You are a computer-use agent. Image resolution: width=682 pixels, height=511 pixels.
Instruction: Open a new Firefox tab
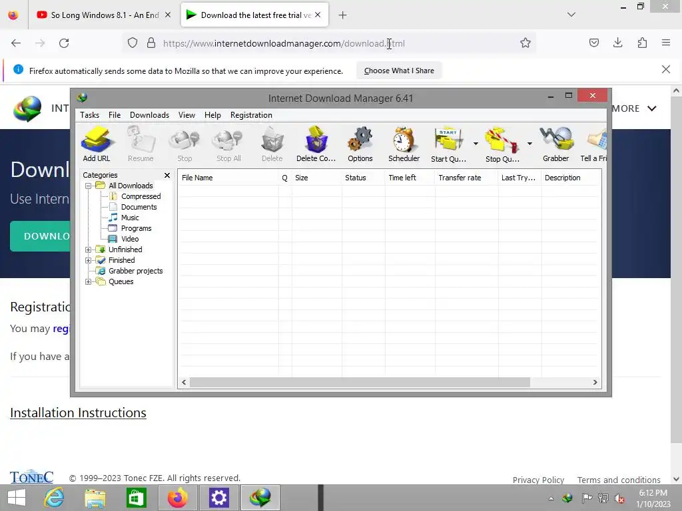(x=343, y=15)
